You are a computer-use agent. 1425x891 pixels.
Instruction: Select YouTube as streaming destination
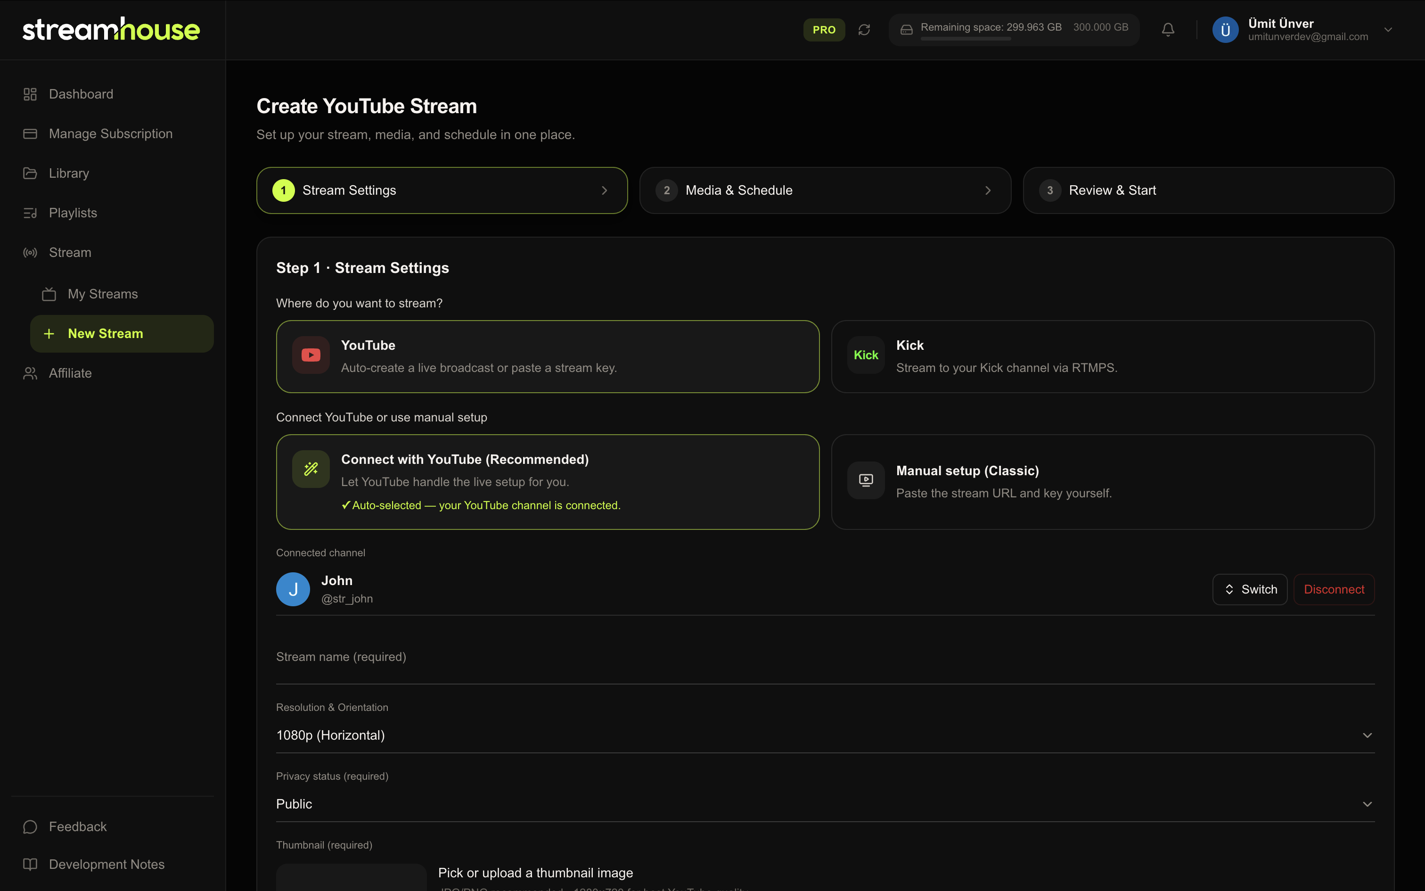[x=548, y=356]
